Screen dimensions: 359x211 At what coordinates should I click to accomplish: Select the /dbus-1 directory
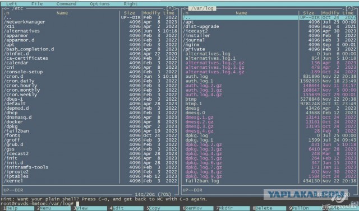[x=90, y=99]
